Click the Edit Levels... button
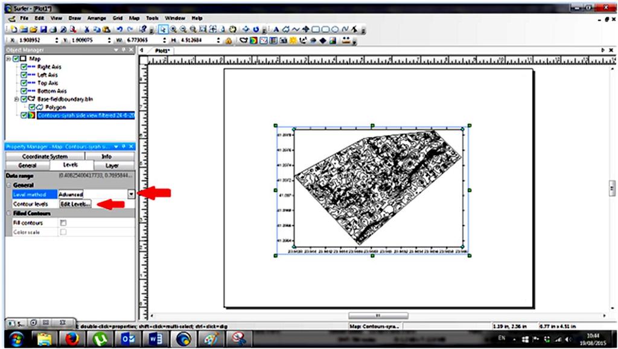 (x=75, y=204)
